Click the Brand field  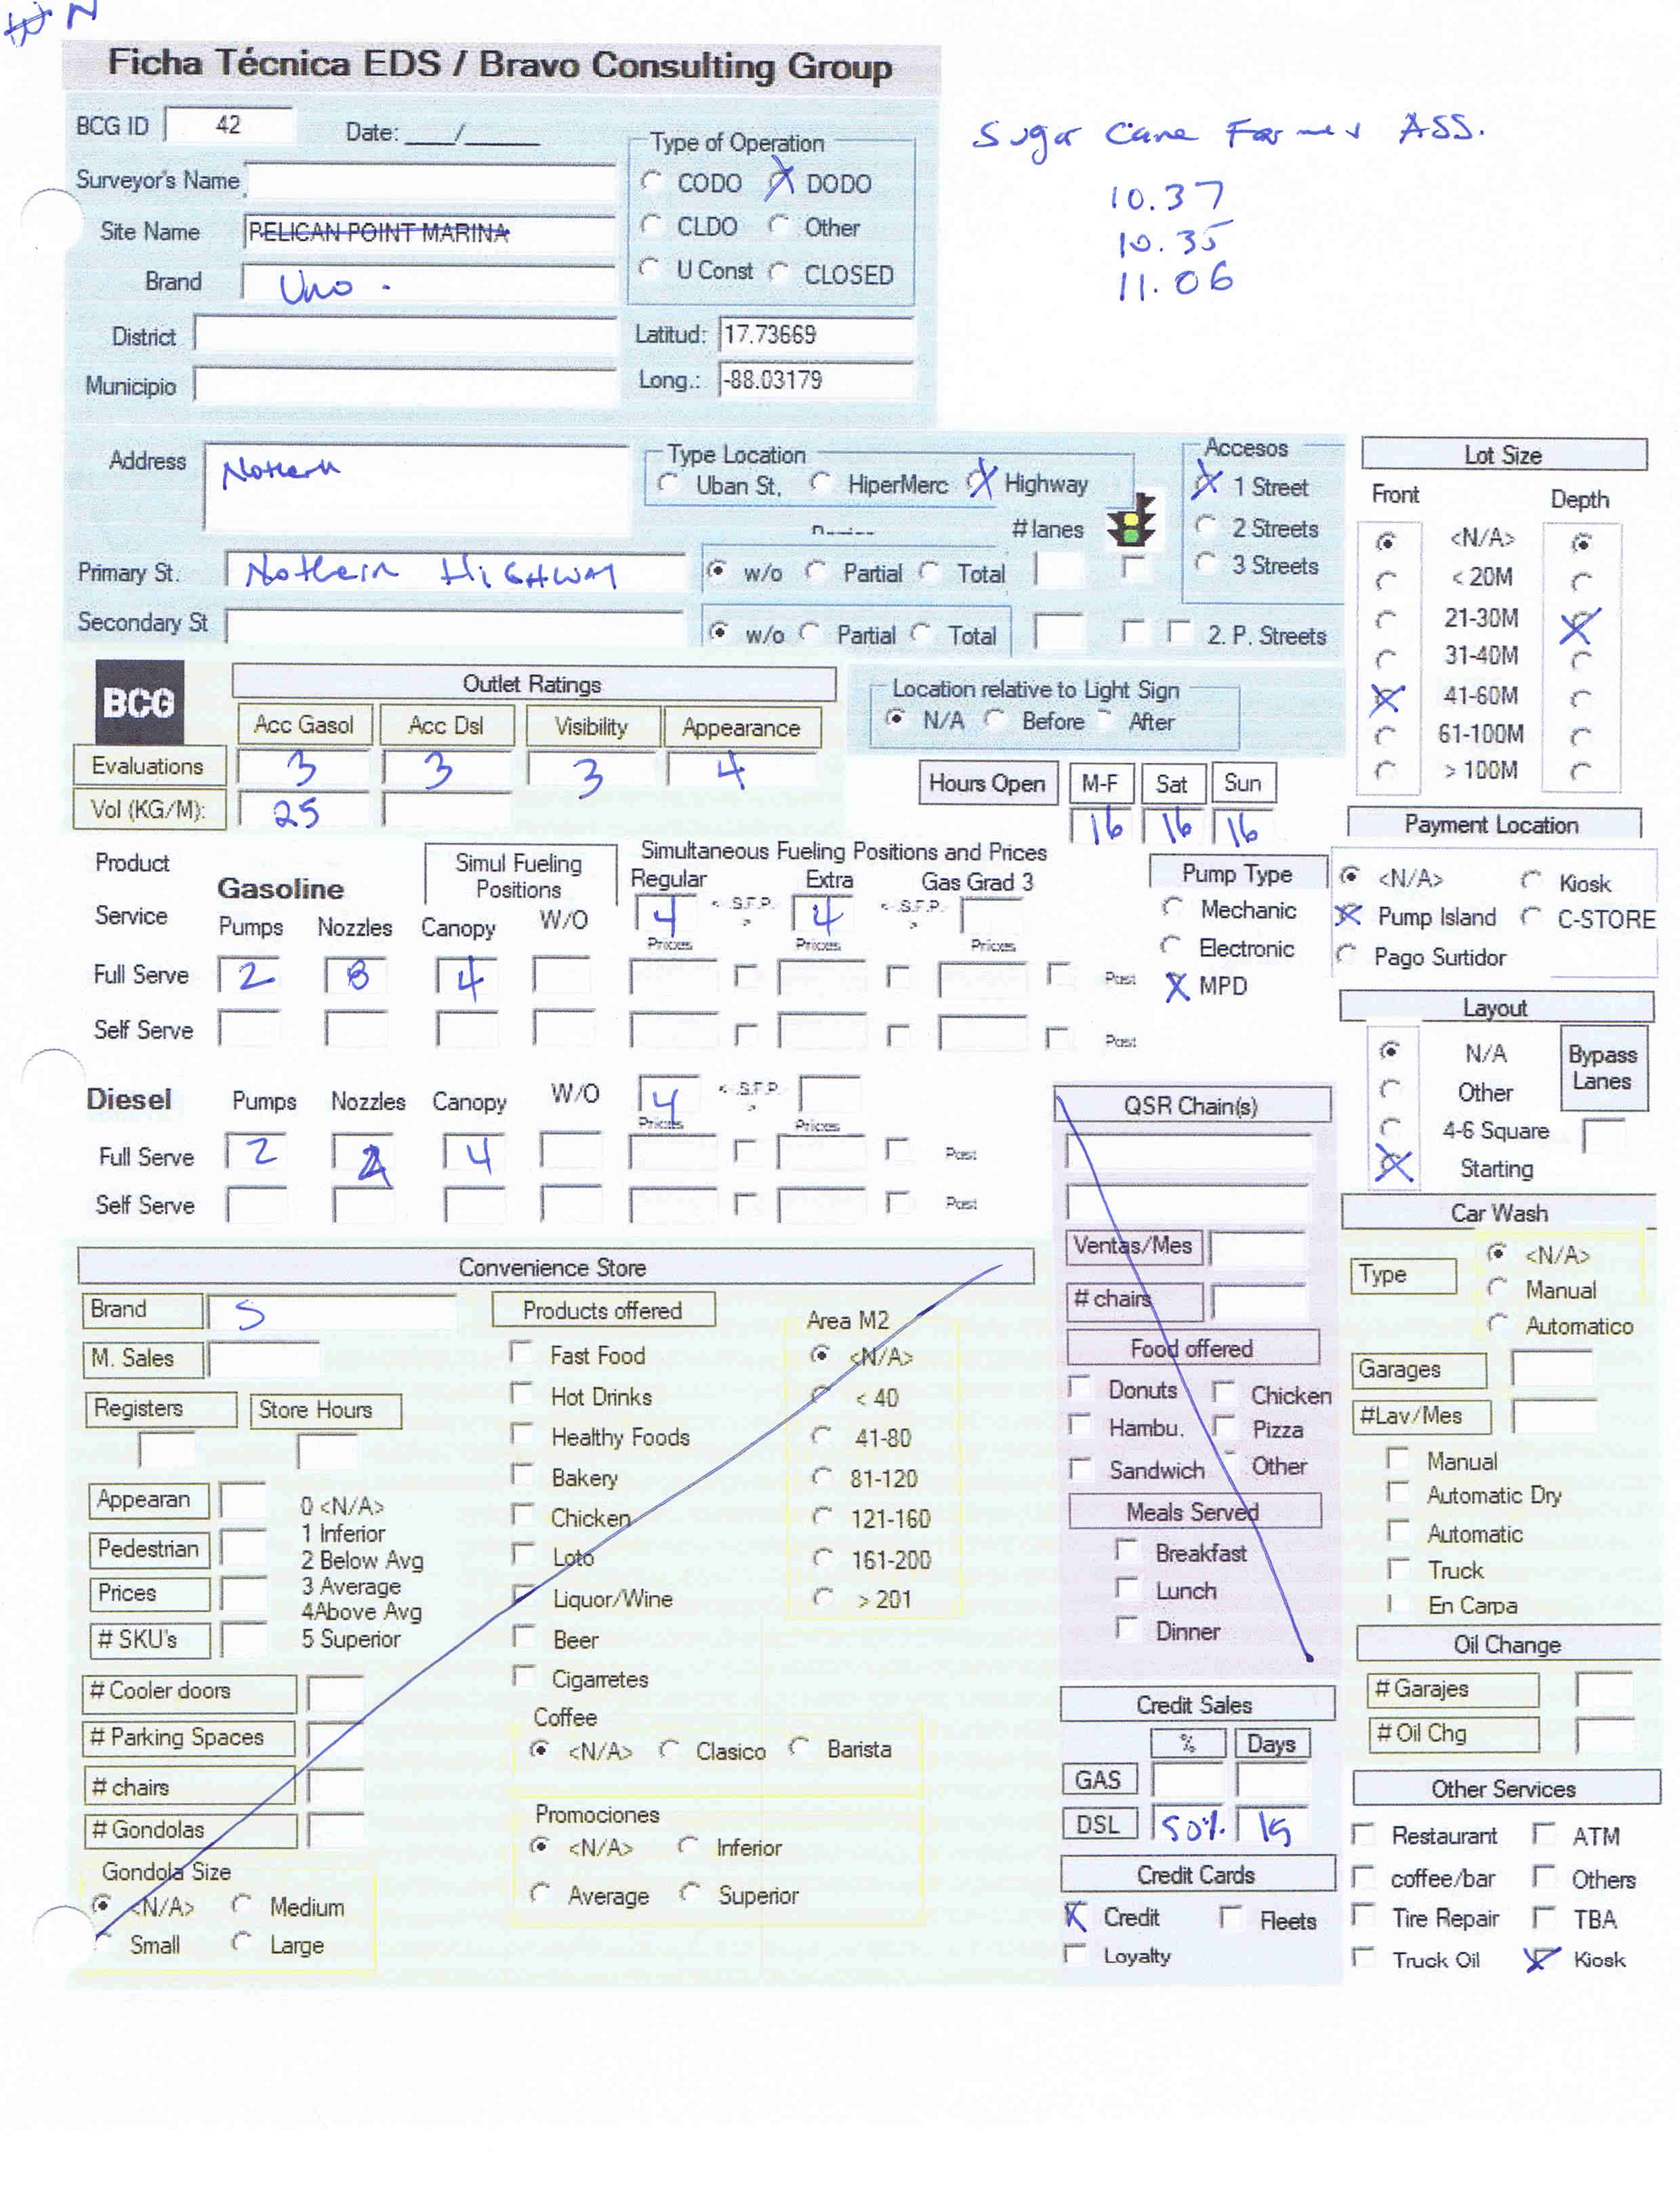pos(428,283)
